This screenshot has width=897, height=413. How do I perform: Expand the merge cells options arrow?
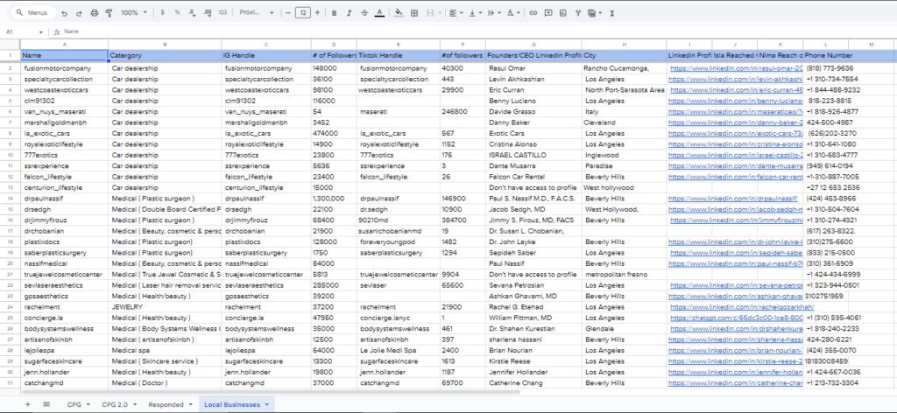pyautogui.click(x=440, y=12)
